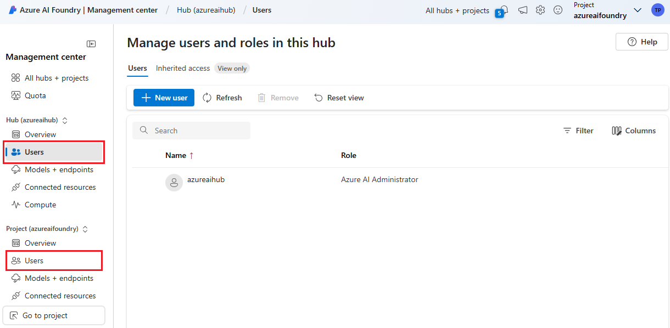Expand the Project (azureaifoundry) selector
670x328 pixels.
85,229
